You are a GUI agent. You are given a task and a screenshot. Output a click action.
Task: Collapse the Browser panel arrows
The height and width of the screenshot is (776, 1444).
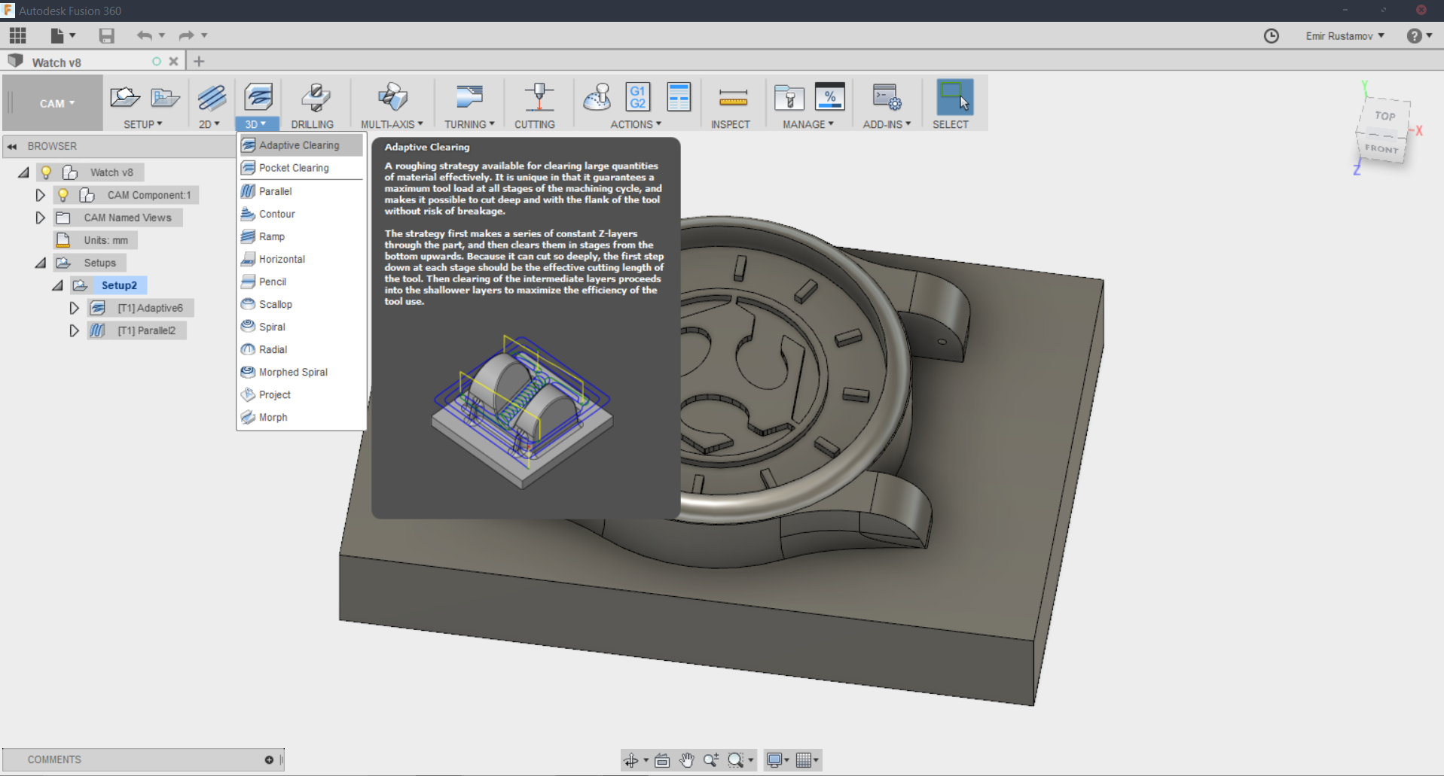[12, 146]
